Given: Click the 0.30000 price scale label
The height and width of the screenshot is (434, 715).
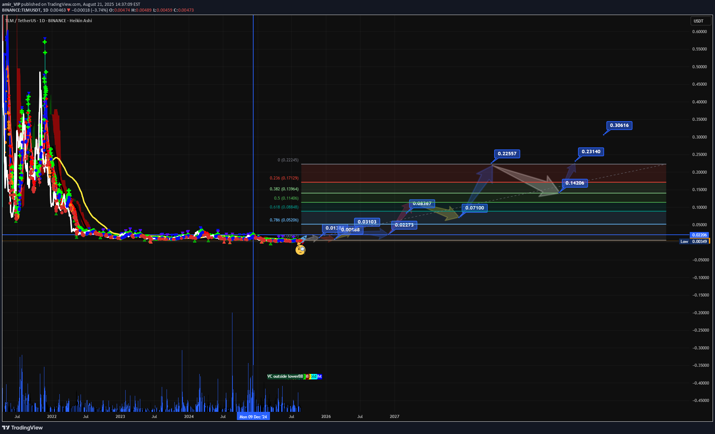Looking at the screenshot, I should (699, 137).
